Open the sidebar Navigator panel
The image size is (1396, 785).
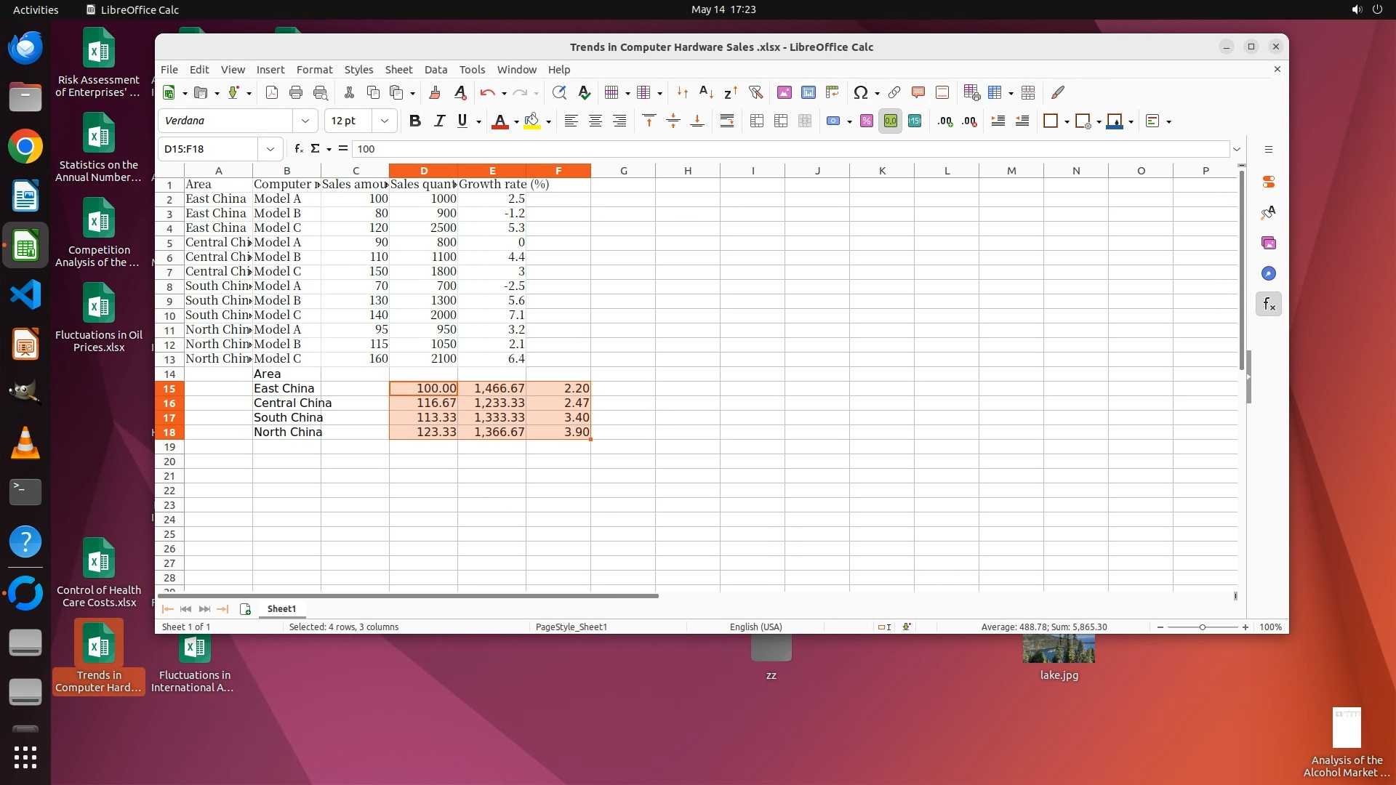(1268, 273)
